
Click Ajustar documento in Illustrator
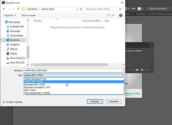point(158,9)
